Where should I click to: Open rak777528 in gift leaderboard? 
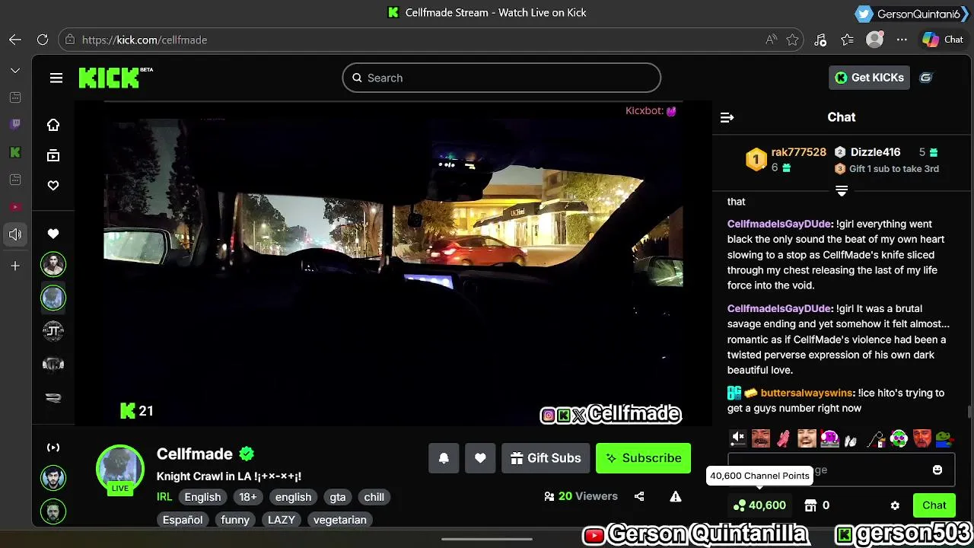coord(798,152)
